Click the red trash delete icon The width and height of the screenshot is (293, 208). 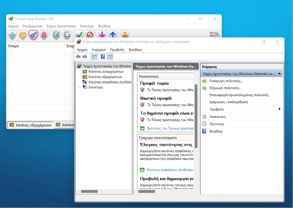pos(44,35)
